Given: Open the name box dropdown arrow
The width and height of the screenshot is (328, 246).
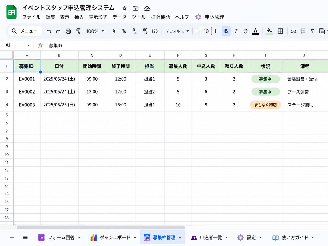Looking at the screenshot, I should [x=28, y=45].
